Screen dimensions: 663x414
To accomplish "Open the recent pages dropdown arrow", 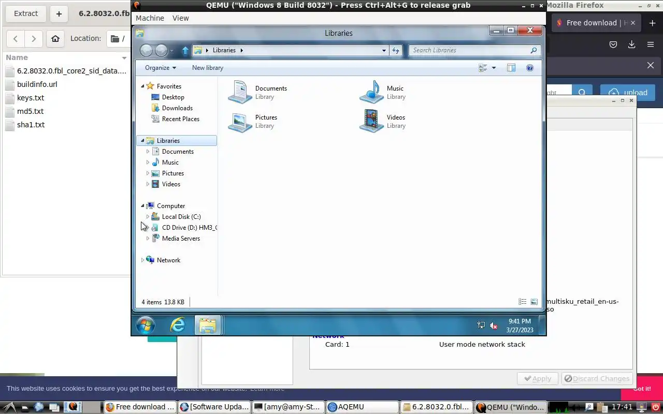I will coord(171,51).
